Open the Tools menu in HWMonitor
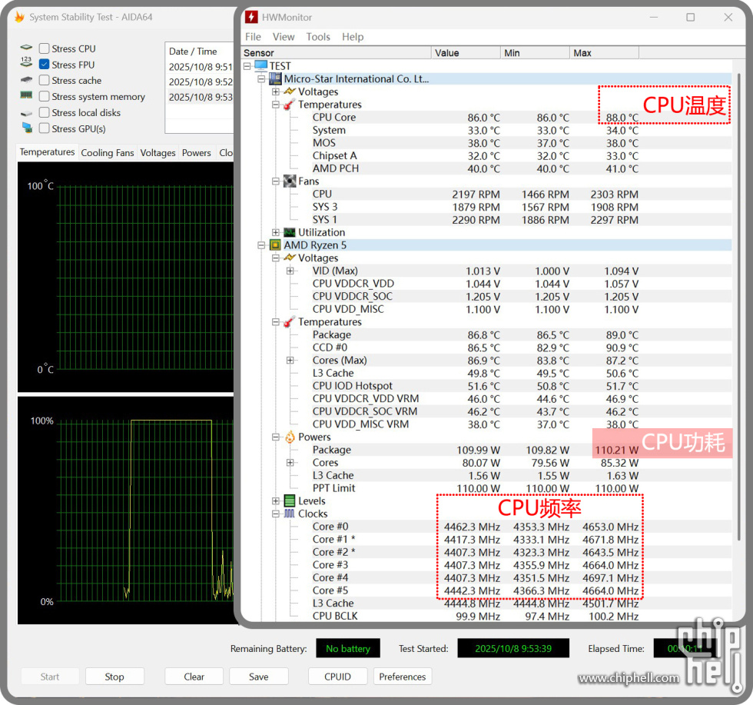 pyautogui.click(x=317, y=37)
